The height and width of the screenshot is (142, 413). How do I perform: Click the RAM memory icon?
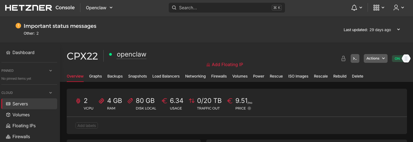pos(101,101)
